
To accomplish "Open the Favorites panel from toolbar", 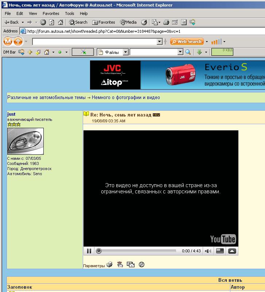I will coord(104,22).
